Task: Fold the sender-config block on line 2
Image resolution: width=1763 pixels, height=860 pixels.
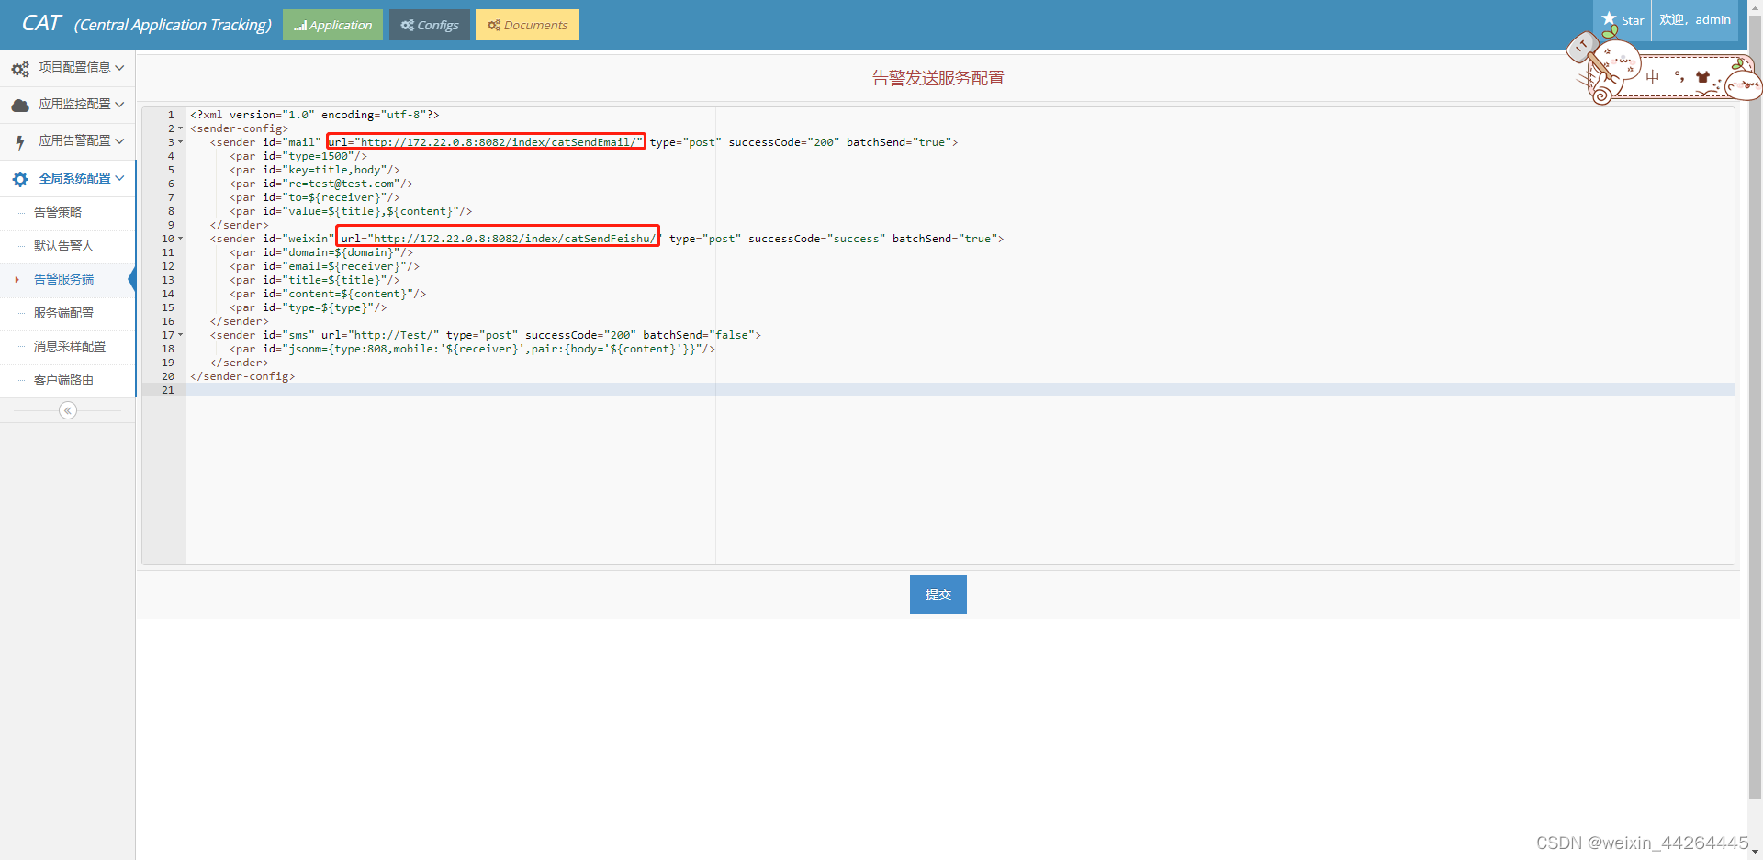Action: click(x=179, y=128)
